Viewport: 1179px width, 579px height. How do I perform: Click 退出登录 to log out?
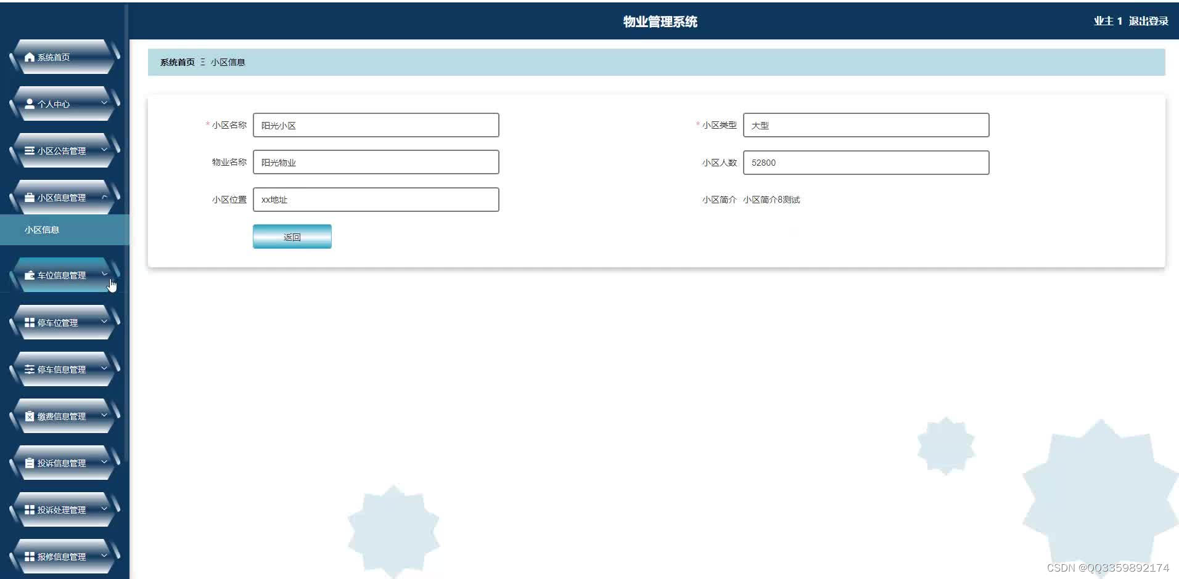(x=1148, y=21)
